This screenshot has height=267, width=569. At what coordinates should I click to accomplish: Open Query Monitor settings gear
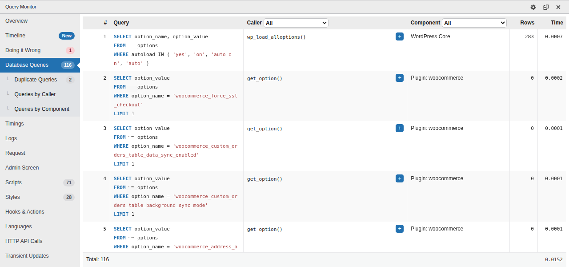(533, 7)
